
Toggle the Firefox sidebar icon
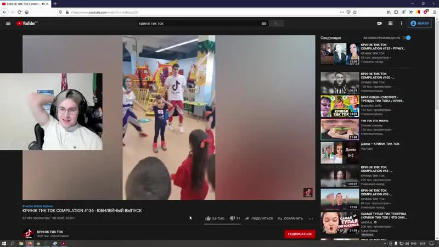click(x=396, y=12)
